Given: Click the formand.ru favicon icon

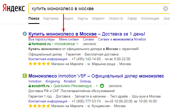Looking at the screenshot, I should click(25, 34).
